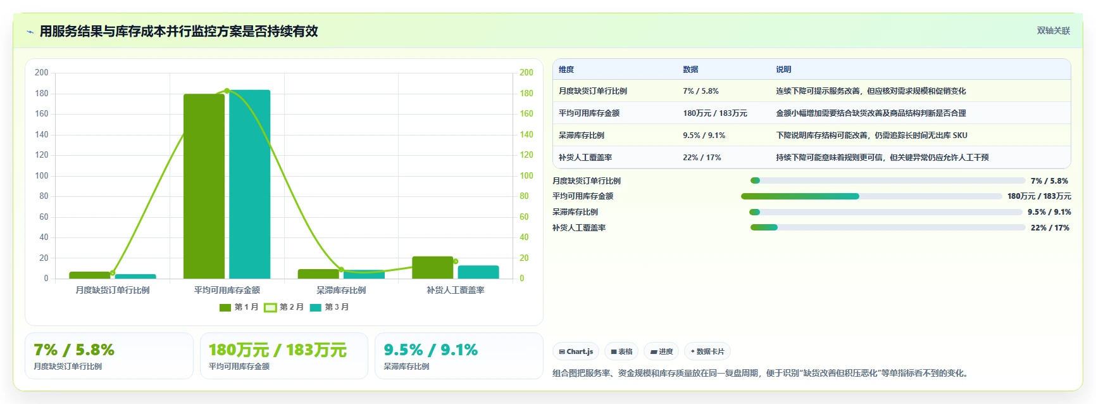
Task: Click the 呆滞库存比例 x-axis label
Action: [x=341, y=290]
